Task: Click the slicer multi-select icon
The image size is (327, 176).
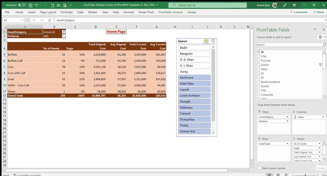Action: 206,41
